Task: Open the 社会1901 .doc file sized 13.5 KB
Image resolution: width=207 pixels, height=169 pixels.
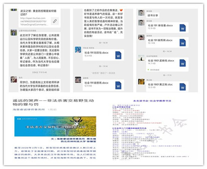Action: click(x=167, y=87)
